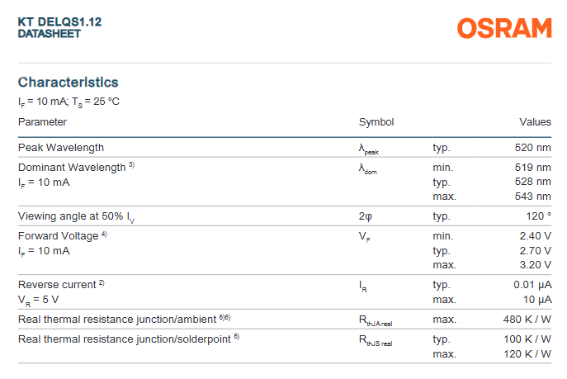Screen dimensions: 567x379
Task: Click the junction/solderpoint thermal resistance label
Action: coord(123,339)
